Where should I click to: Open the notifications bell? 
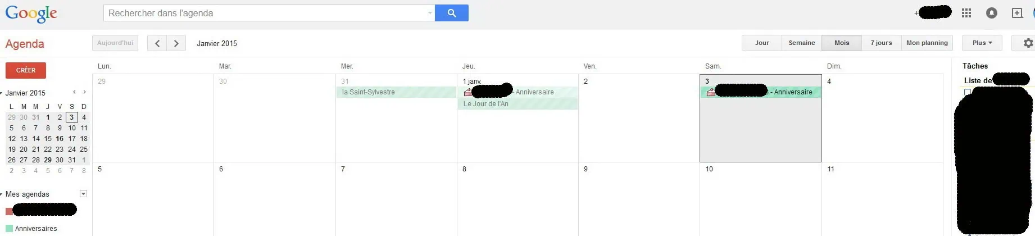click(x=992, y=13)
